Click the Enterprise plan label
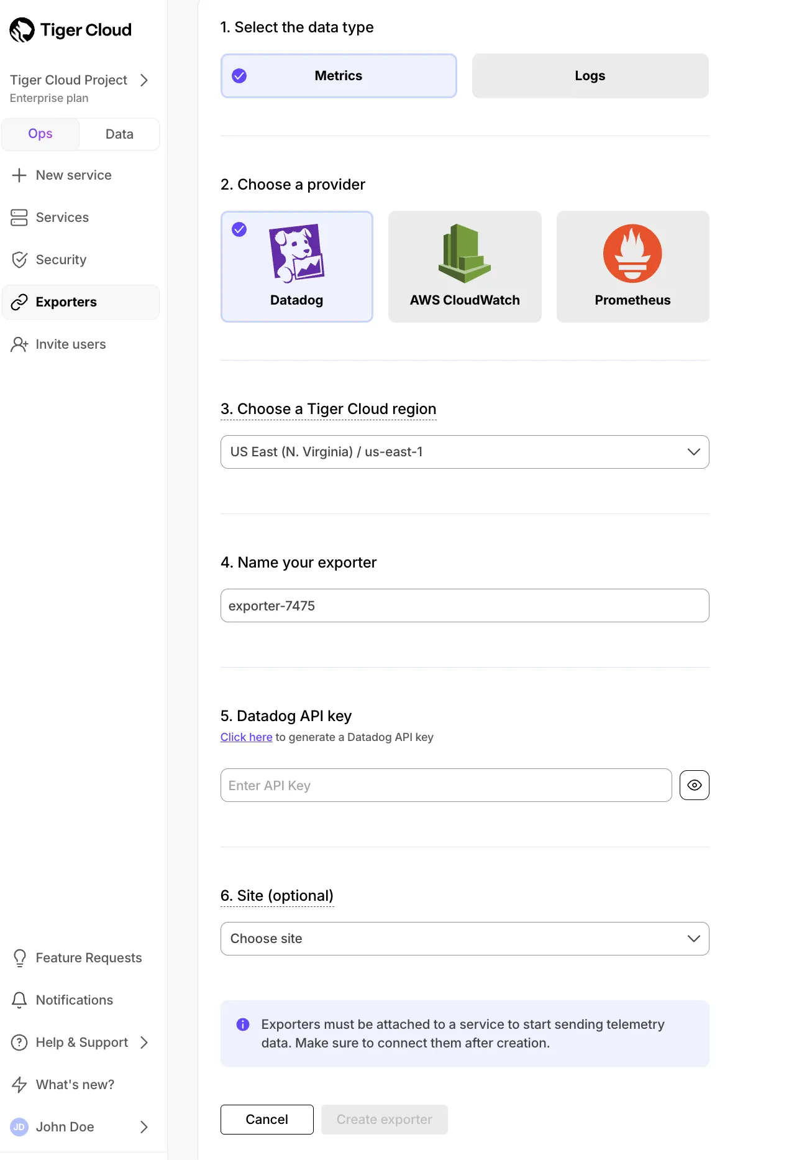 coord(49,98)
